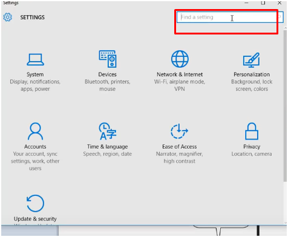Open the System laptop icon
The image size is (288, 237).
(x=35, y=59)
